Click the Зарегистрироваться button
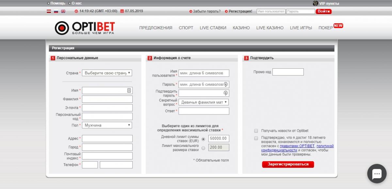392x189 pixels. [x=288, y=164]
